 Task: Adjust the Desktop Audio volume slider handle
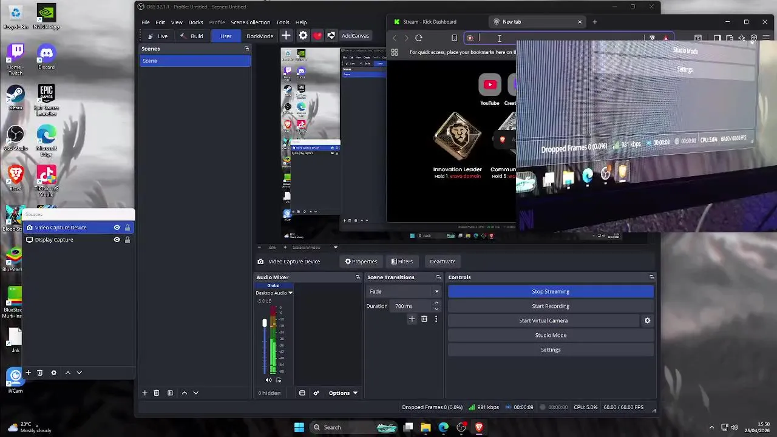[x=264, y=323]
